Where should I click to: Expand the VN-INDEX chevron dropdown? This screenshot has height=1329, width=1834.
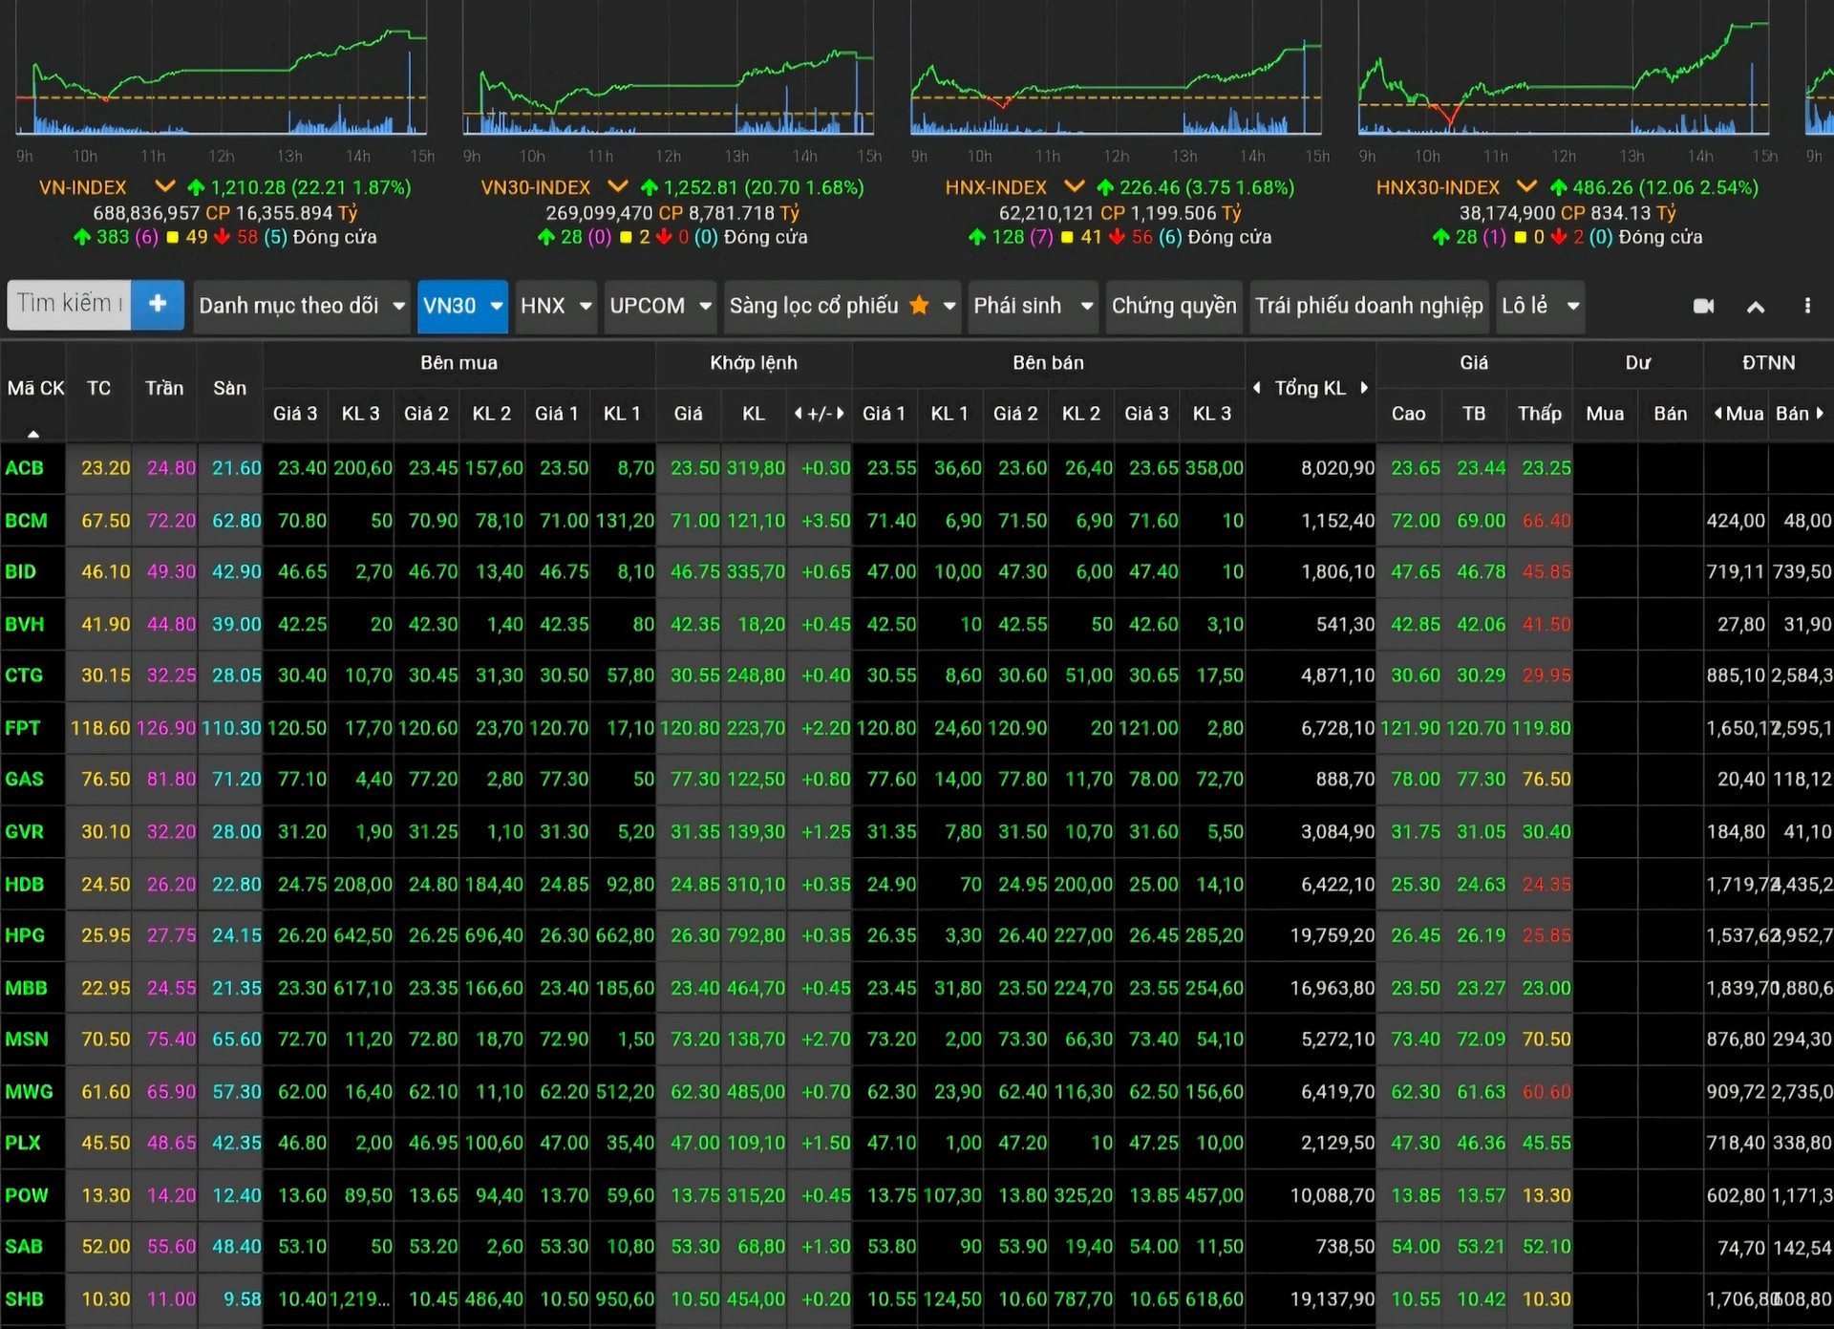(x=165, y=186)
